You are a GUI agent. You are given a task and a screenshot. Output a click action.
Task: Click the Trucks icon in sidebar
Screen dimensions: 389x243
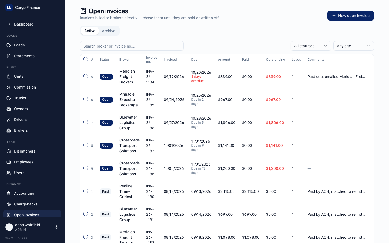(x=9, y=98)
